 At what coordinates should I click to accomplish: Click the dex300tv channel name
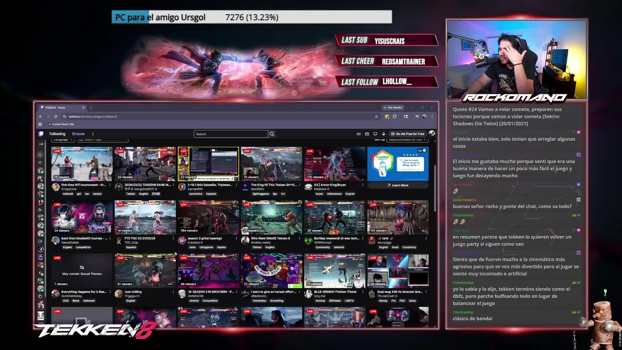[257, 189]
